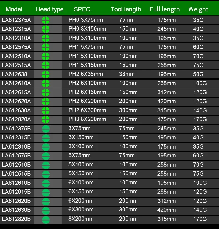219x229 pixels.
Task: Click the flat head icon for LA612820B
Action: (46, 220)
